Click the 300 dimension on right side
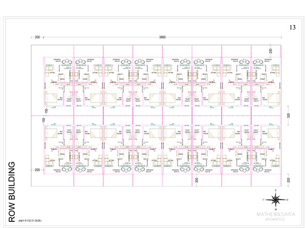 (x=289, y=116)
